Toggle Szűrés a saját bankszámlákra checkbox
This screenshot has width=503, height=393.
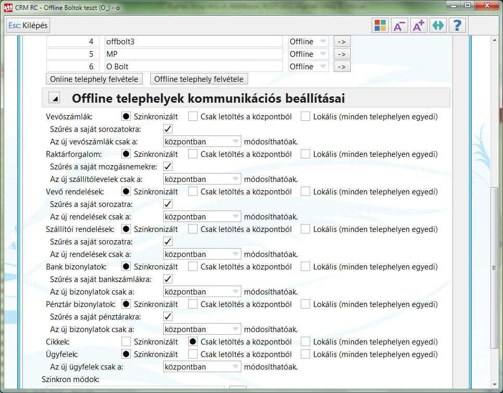168,279
